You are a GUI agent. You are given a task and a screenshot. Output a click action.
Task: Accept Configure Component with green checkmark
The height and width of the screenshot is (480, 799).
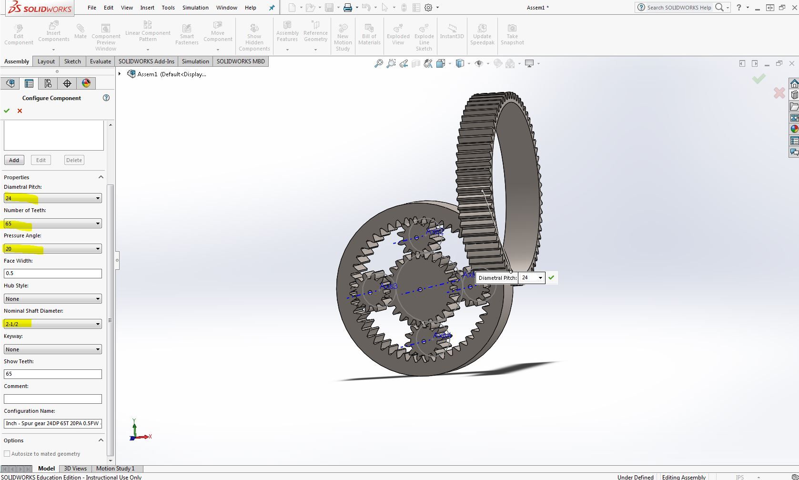click(7, 111)
